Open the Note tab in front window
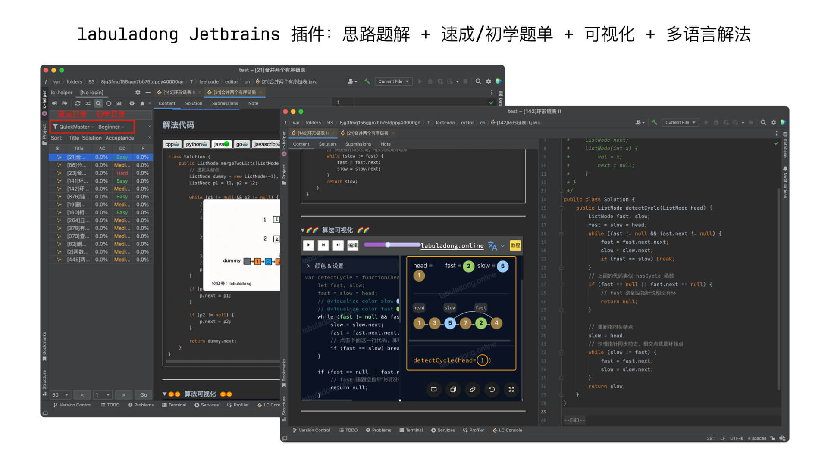 point(386,144)
